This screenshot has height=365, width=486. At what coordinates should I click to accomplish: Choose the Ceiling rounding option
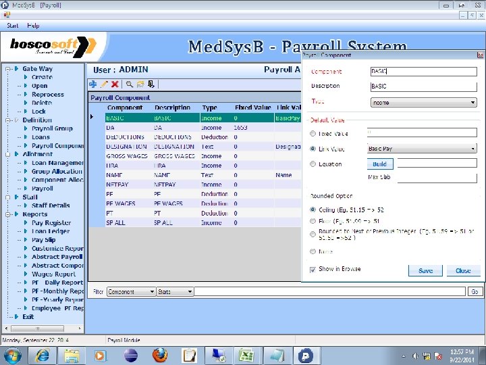tap(313, 210)
